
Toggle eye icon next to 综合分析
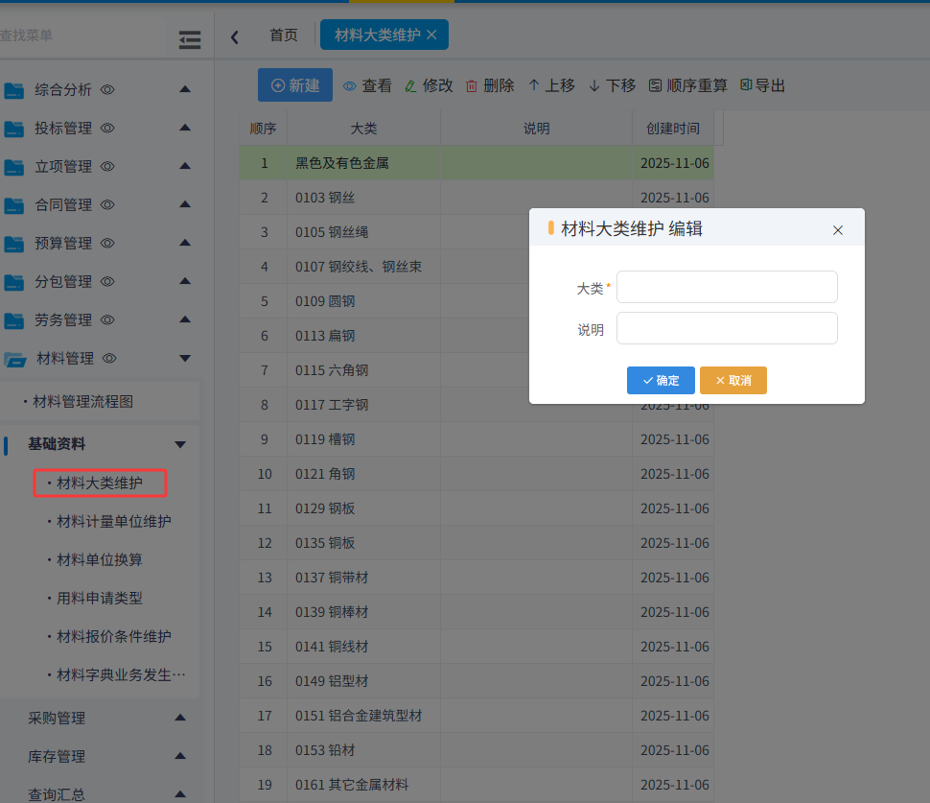107,89
